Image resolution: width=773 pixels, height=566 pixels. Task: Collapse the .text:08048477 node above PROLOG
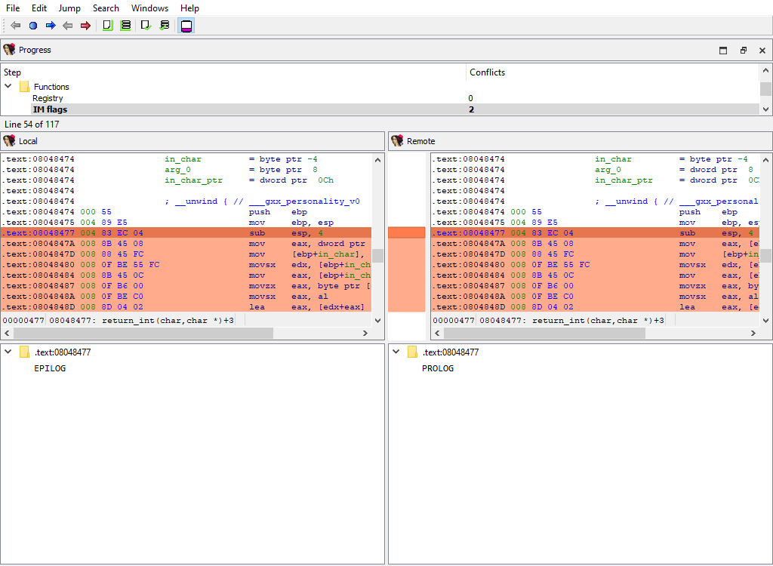click(x=397, y=352)
